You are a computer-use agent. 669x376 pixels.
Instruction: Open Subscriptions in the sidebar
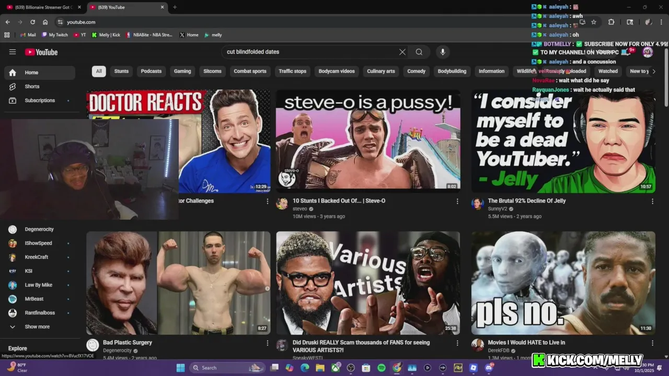click(39, 100)
